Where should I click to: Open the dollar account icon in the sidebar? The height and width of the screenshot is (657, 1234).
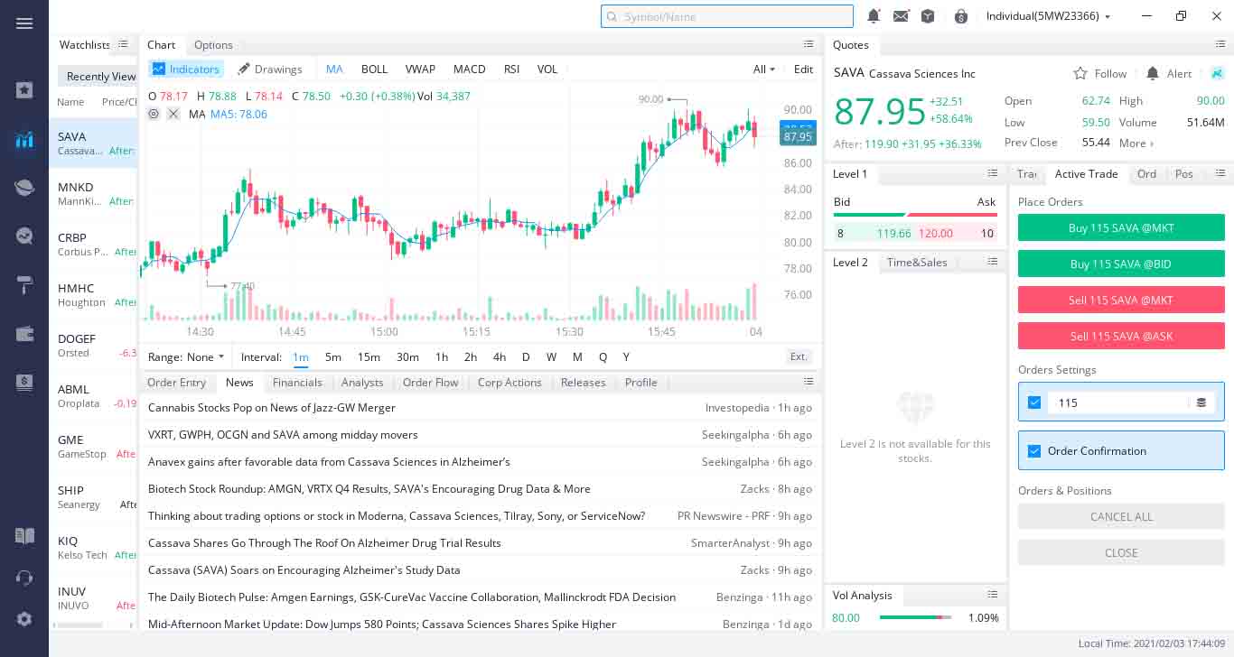[x=24, y=383]
